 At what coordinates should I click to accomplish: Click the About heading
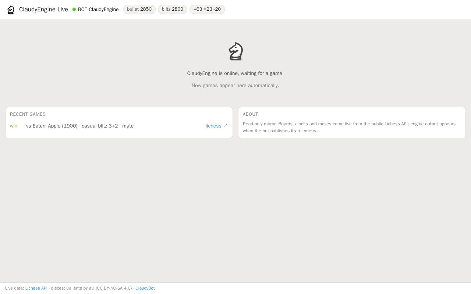pyautogui.click(x=251, y=114)
